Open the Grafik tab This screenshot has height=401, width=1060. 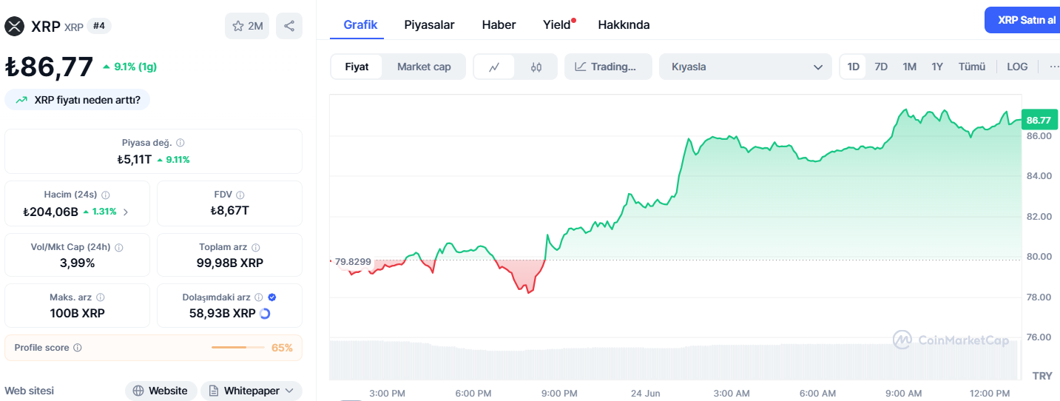(x=360, y=24)
